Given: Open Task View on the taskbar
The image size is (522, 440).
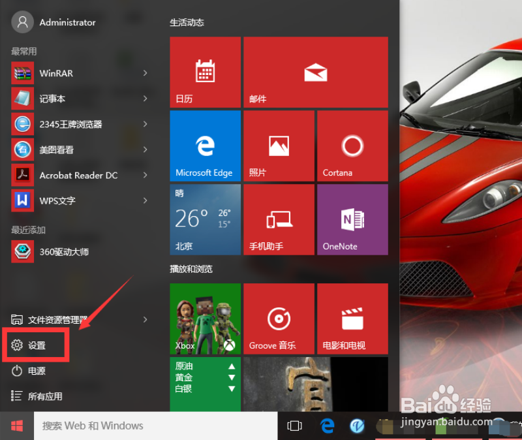Looking at the screenshot, I should [x=294, y=426].
